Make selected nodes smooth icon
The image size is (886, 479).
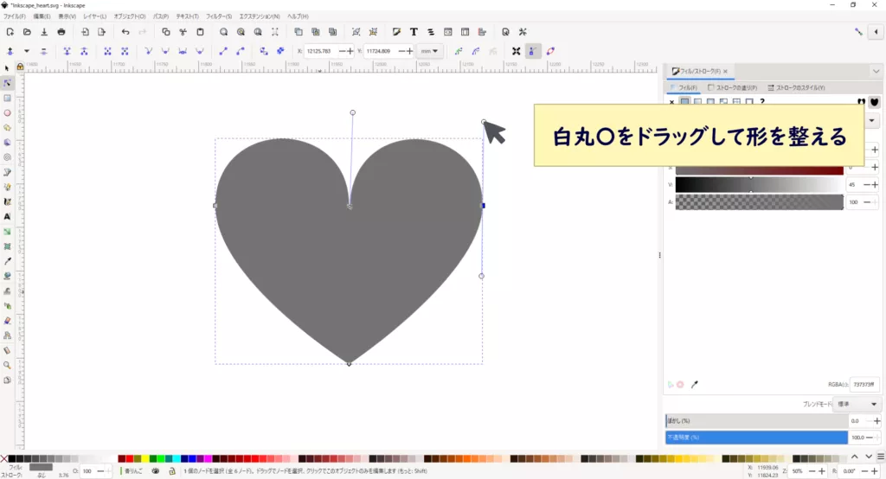[165, 51]
